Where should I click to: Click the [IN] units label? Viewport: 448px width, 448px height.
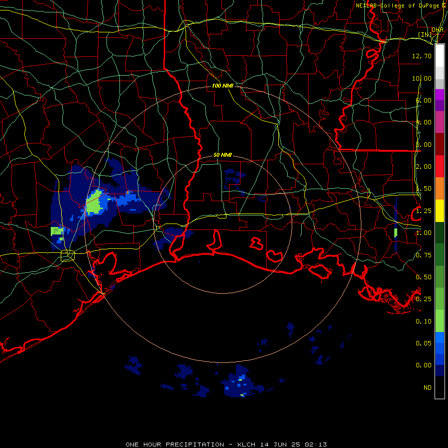coord(425,34)
